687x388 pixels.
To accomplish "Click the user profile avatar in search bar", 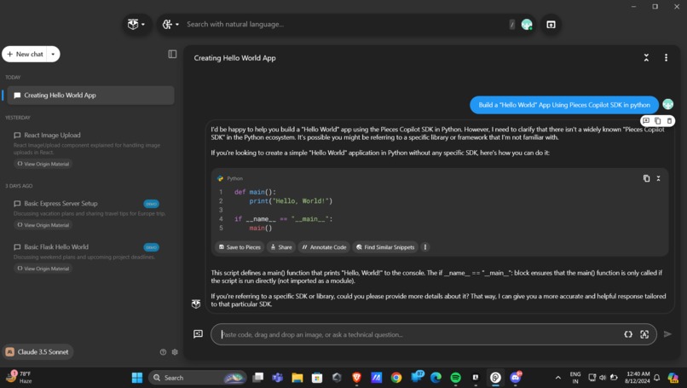I will (x=527, y=25).
